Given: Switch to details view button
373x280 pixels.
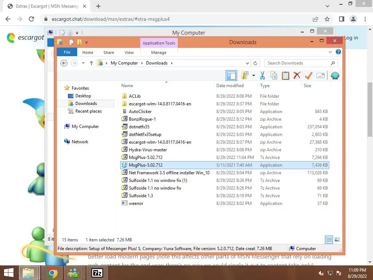Looking at the screenshot, I should 329,240.
